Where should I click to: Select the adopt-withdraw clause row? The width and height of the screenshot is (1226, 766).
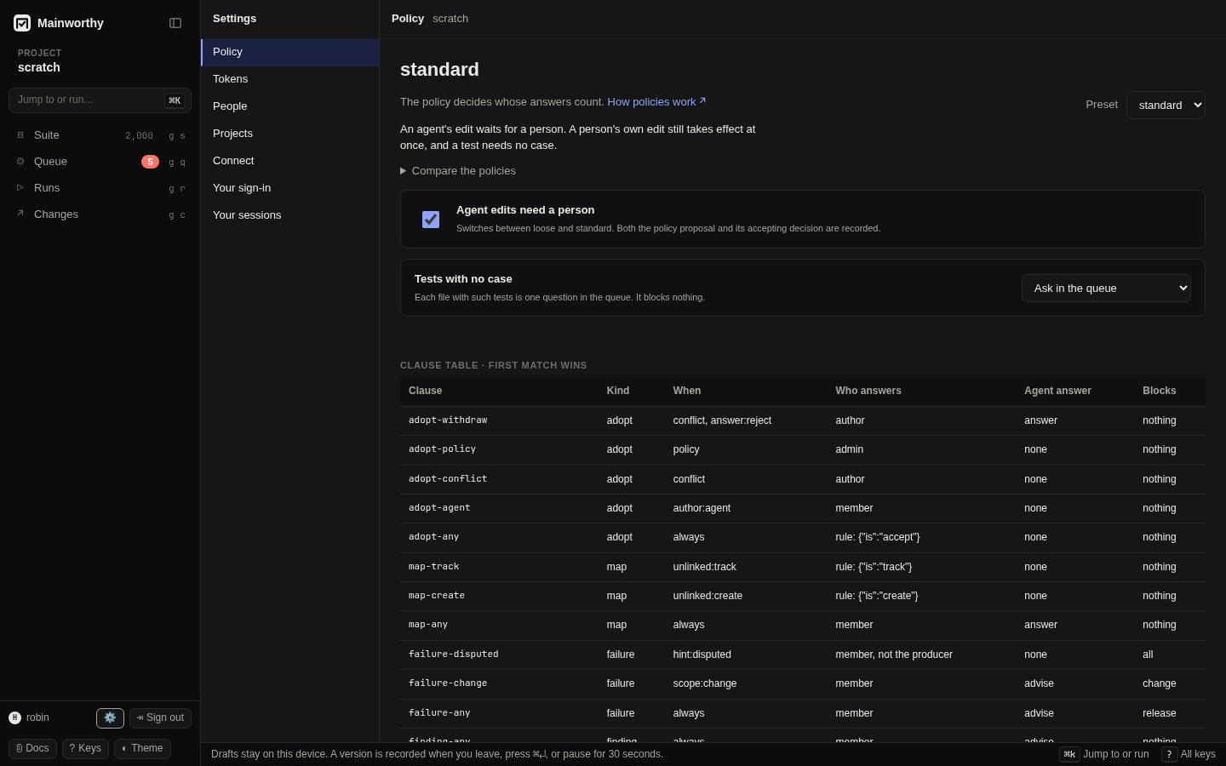coord(803,420)
